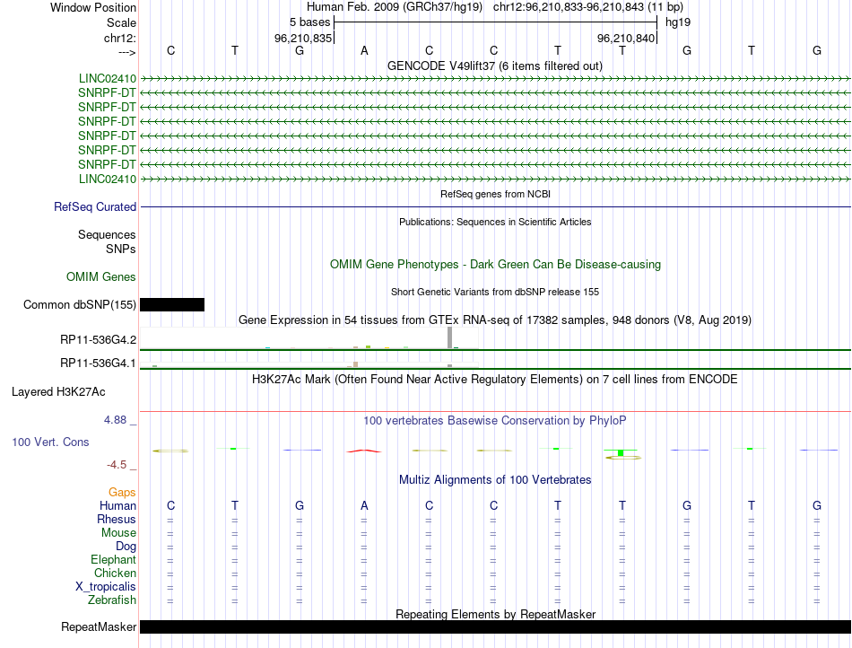This screenshot has height=648, width=852.
Task: Click the -4.5 PhyloP lower limit label
Action: tap(117, 464)
